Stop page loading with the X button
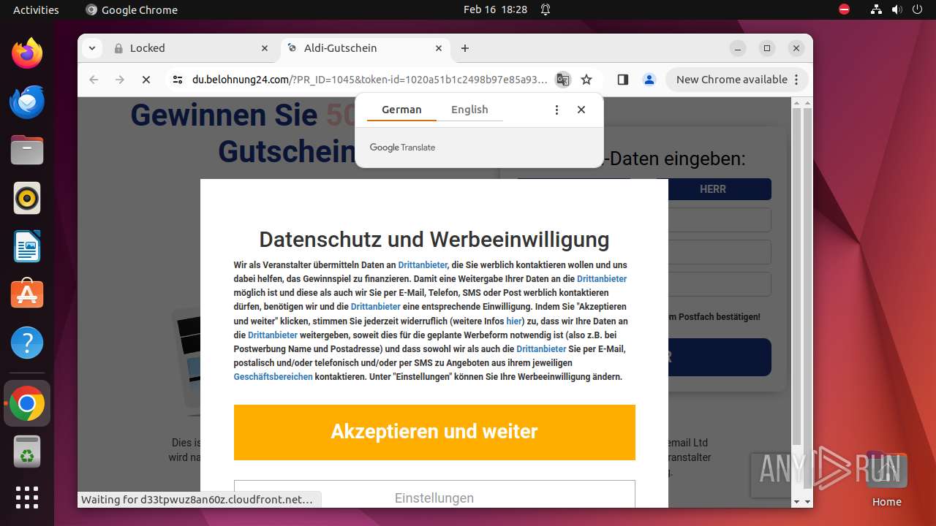936x526 pixels. click(x=146, y=80)
